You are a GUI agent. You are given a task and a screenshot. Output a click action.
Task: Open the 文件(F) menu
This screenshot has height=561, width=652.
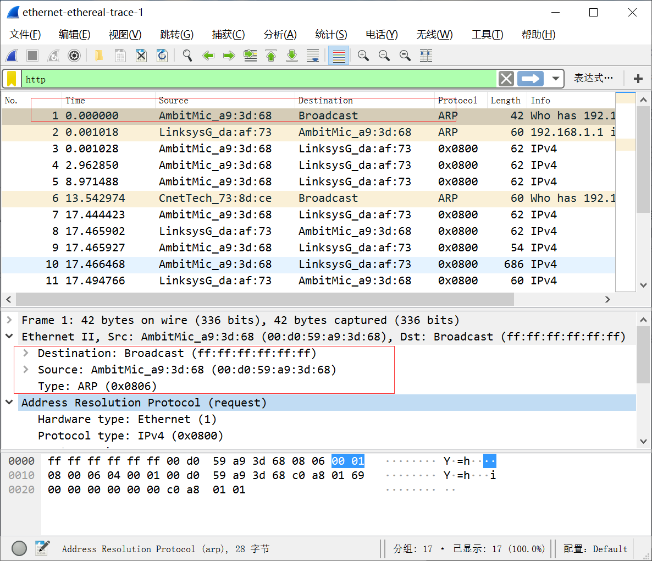coord(25,35)
